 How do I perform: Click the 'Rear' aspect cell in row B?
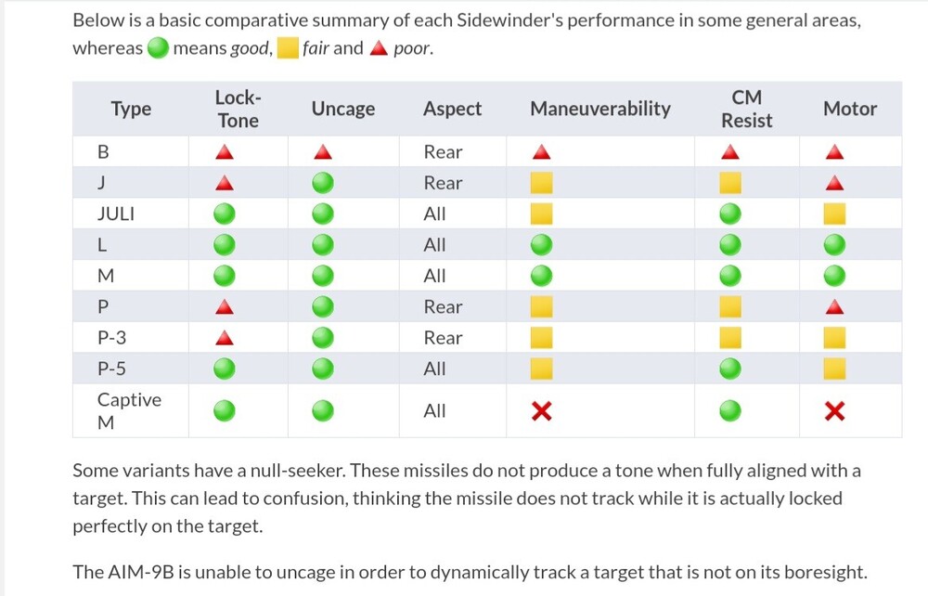coord(443,152)
